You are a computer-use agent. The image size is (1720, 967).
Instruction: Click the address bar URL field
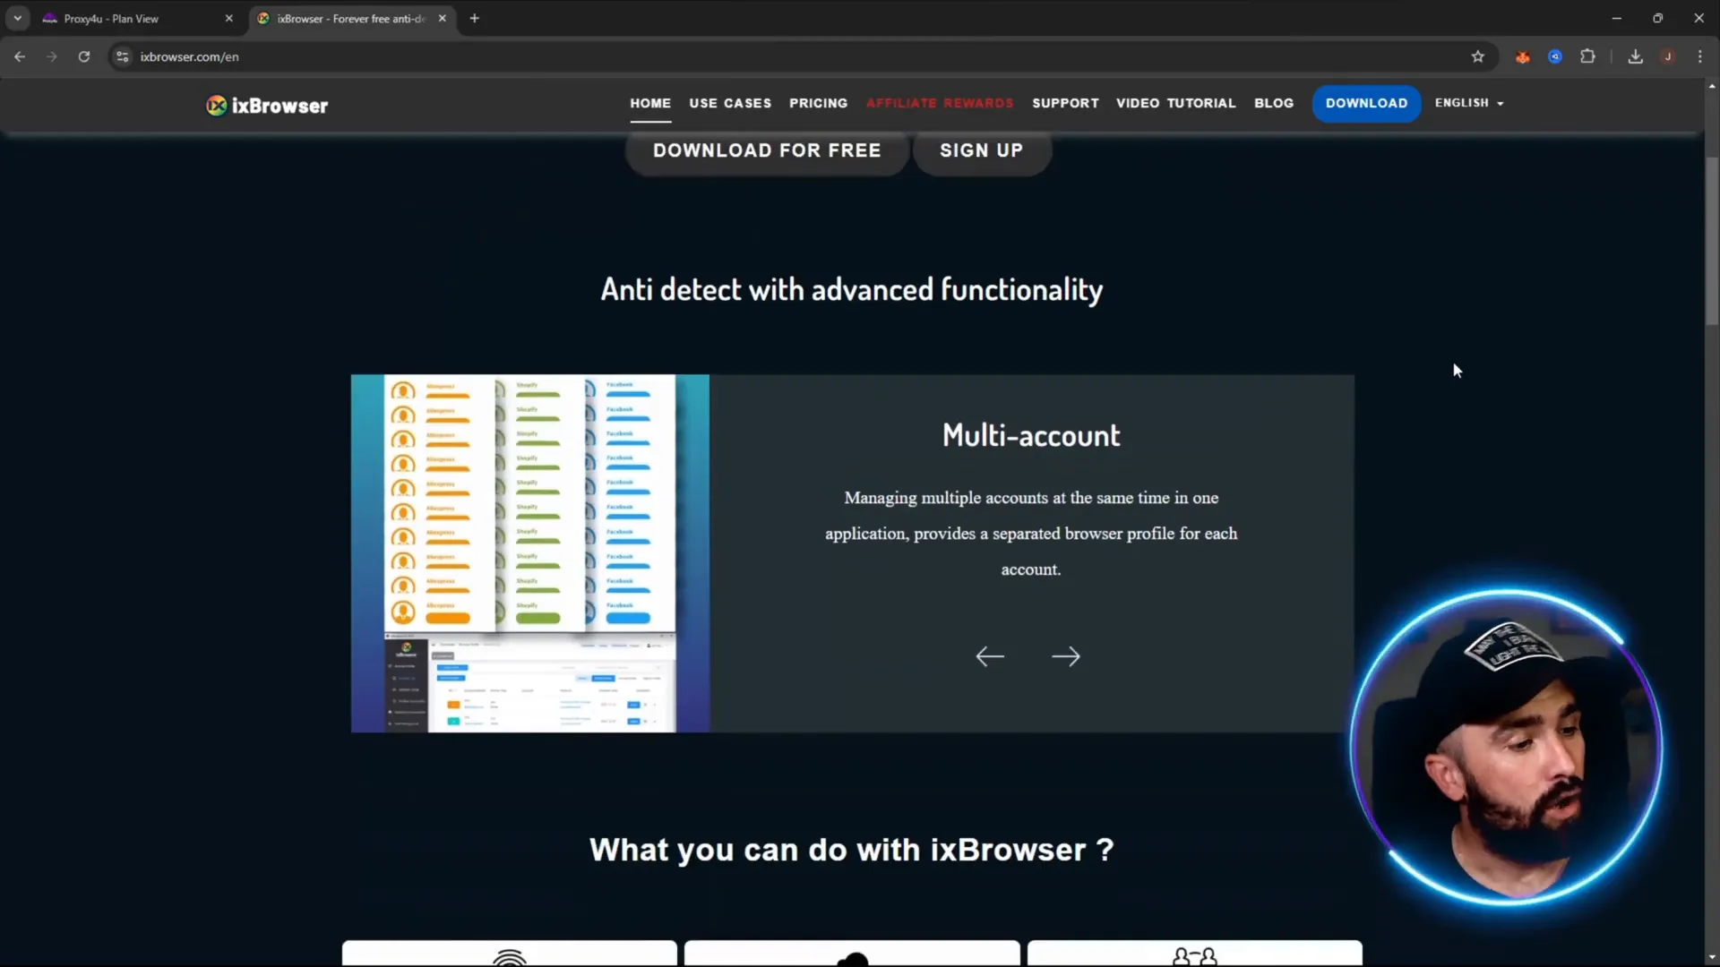pos(797,56)
